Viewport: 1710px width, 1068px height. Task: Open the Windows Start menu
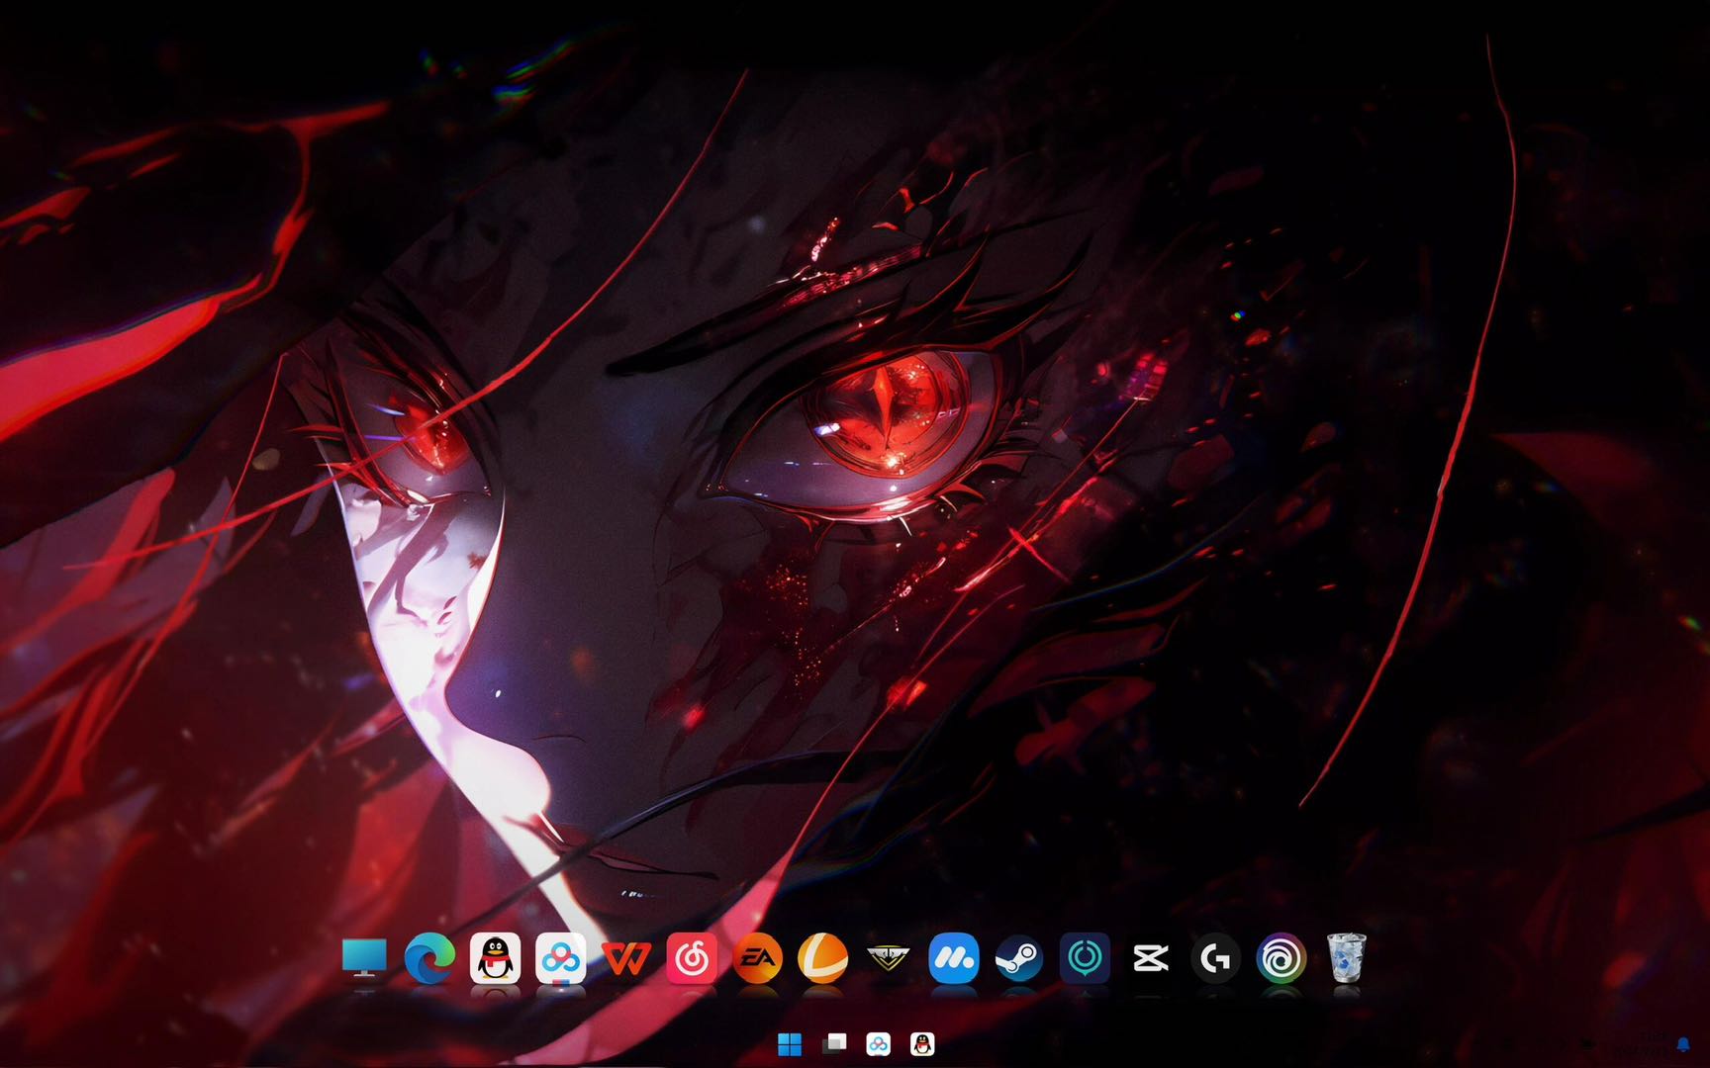point(790,1044)
